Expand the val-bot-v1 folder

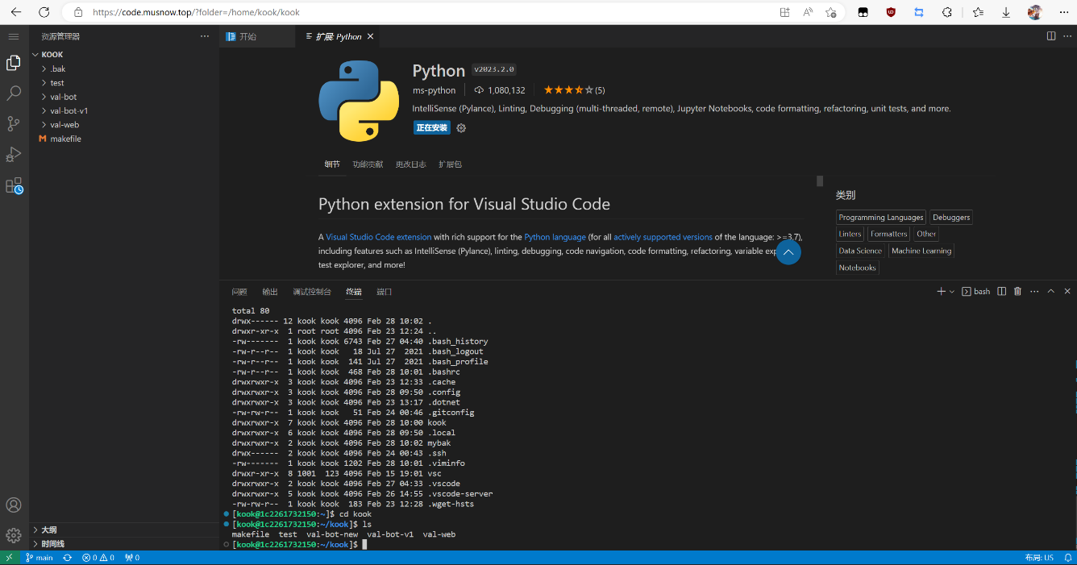(124, 111)
